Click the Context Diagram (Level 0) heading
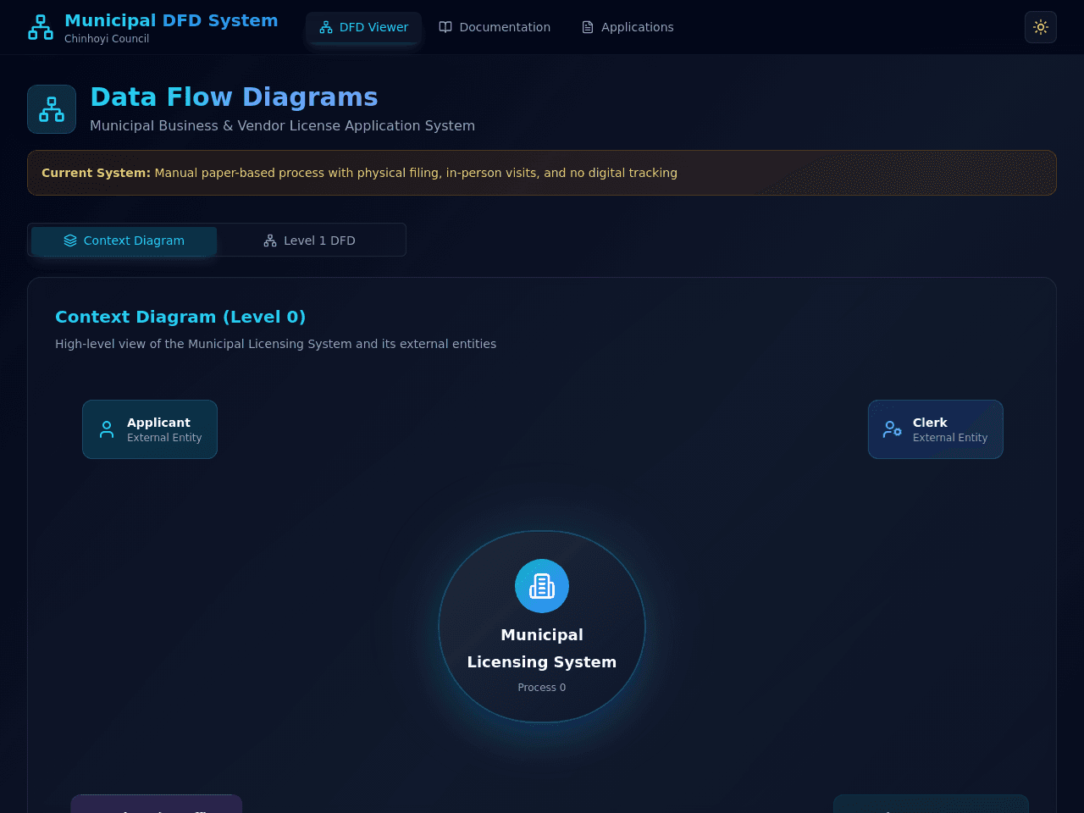Image resolution: width=1084 pixels, height=813 pixels. [180, 317]
